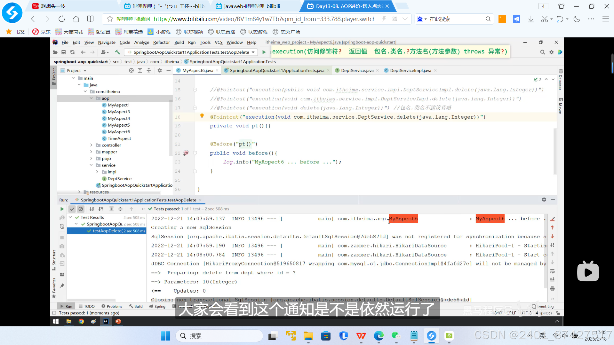The image size is (614, 345).
Task: Bookmark this page with the star icon
Action: tap(110, 19)
